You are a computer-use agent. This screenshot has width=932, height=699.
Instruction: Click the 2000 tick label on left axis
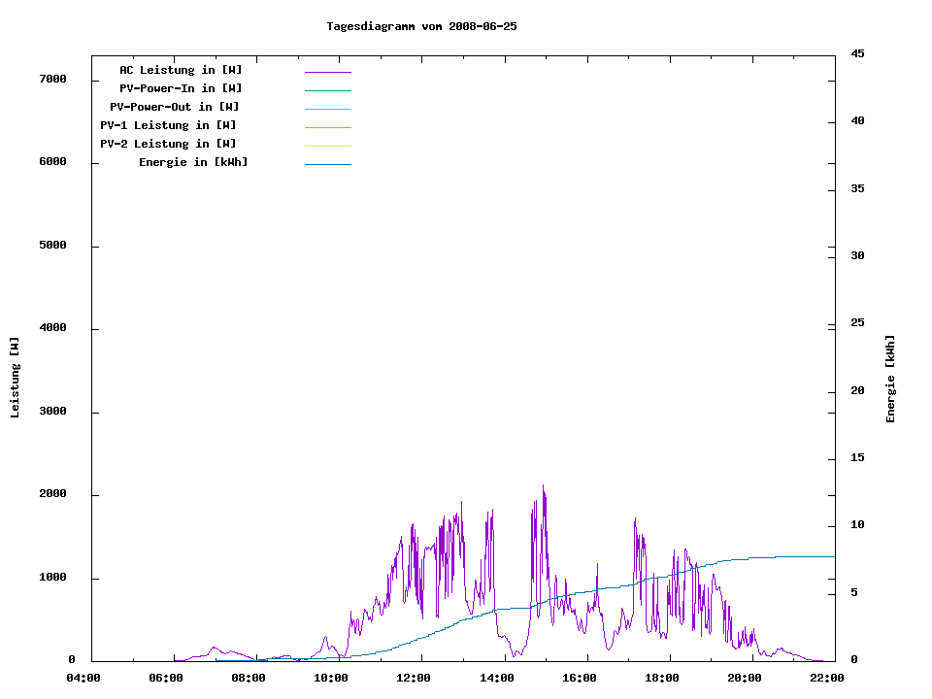point(52,494)
